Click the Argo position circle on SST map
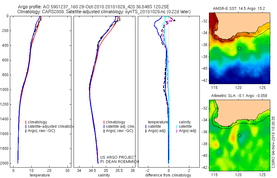This screenshot has height=178, width=277. (x=239, y=48)
